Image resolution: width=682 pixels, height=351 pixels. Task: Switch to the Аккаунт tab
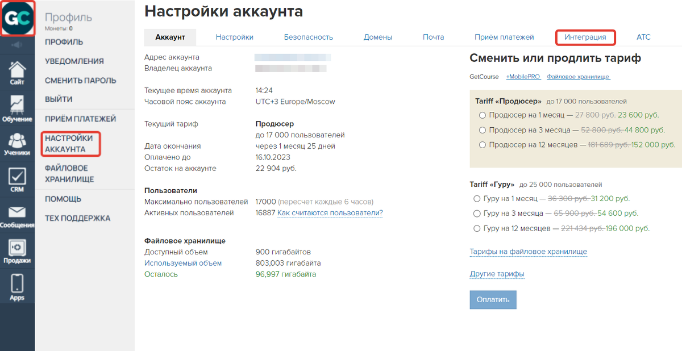(170, 37)
